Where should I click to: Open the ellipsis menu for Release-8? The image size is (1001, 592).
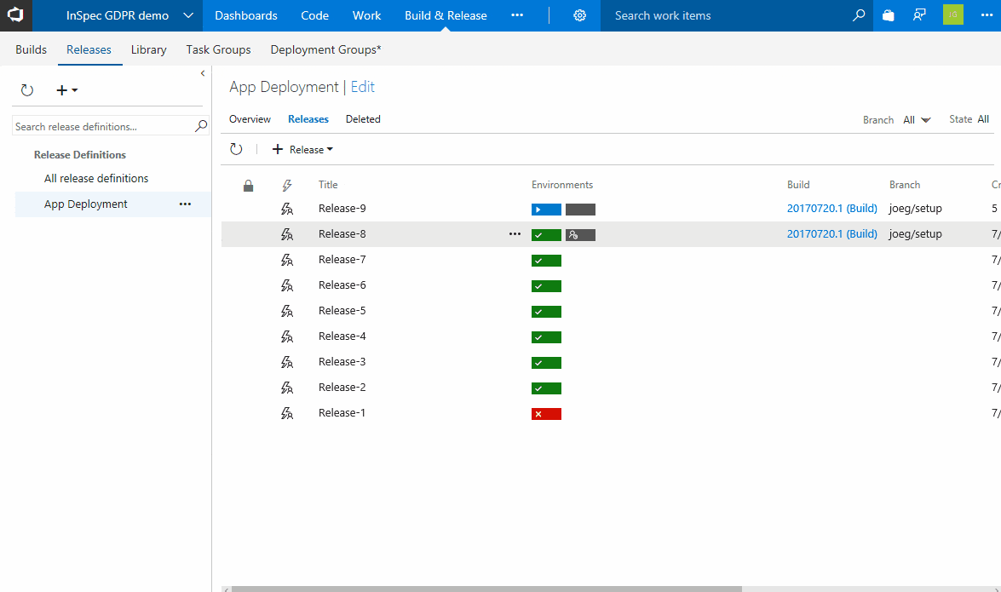pyautogui.click(x=514, y=234)
